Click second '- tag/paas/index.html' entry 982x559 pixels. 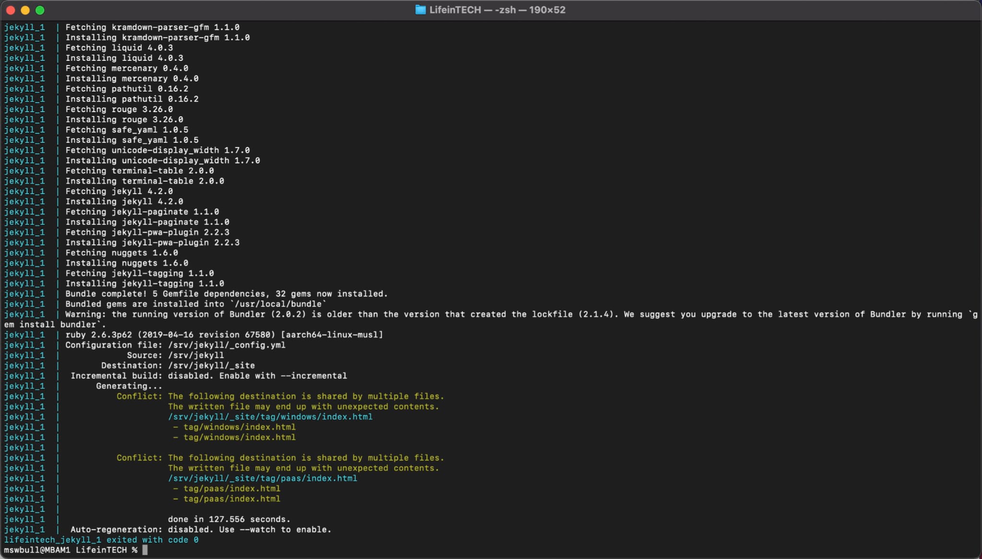[227, 499]
